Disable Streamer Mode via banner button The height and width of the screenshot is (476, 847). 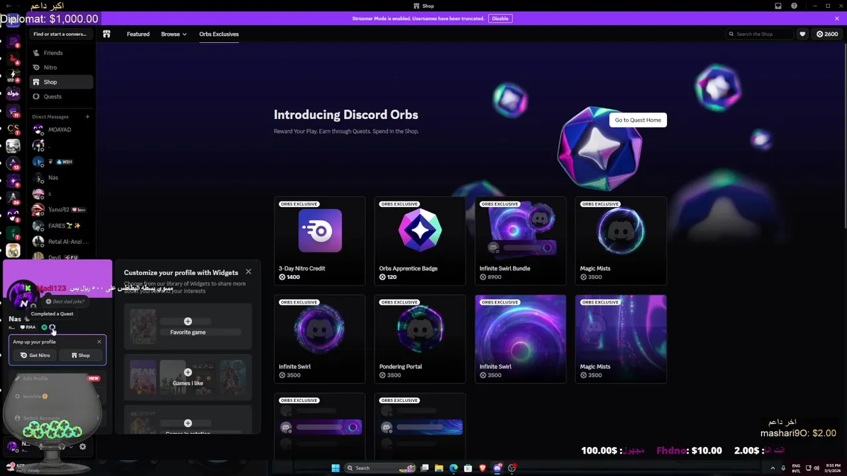(x=500, y=19)
